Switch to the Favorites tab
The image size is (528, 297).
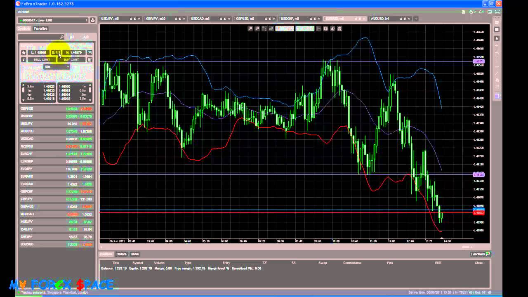point(40,28)
